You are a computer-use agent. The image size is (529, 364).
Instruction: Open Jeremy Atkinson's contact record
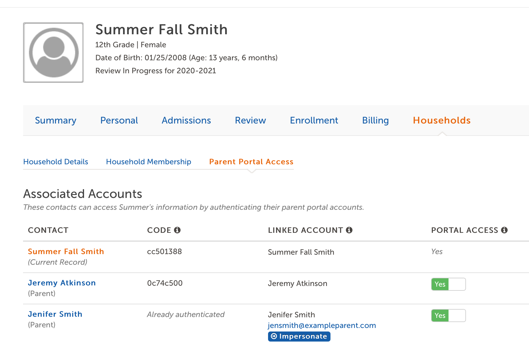pyautogui.click(x=62, y=283)
